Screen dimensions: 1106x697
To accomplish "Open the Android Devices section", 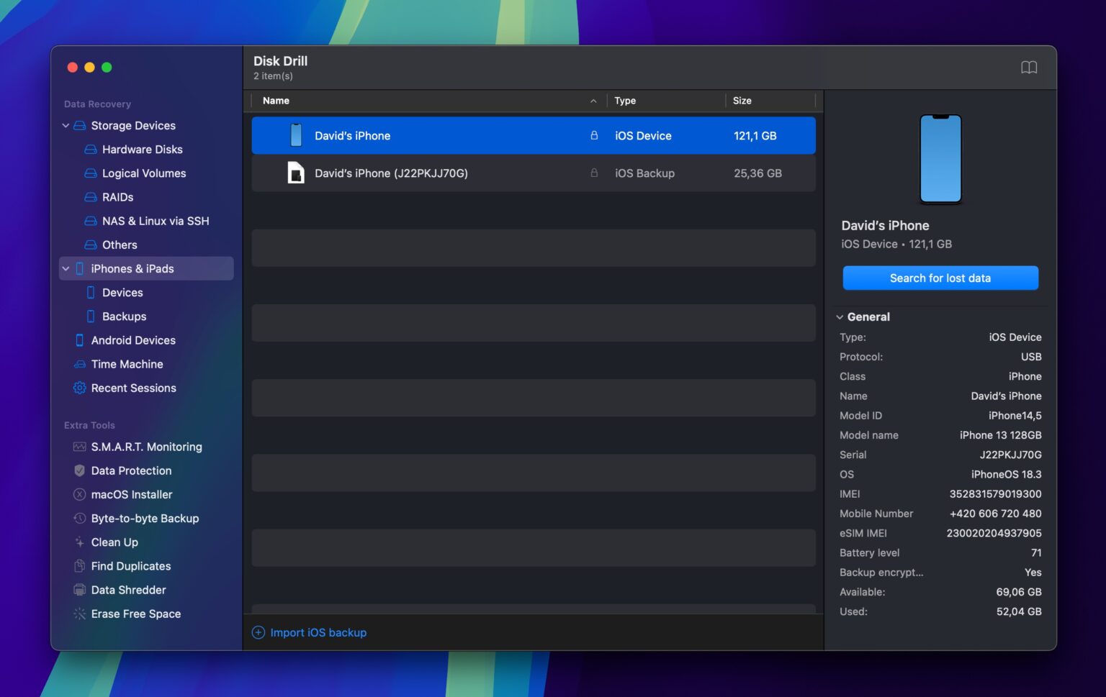I will (133, 340).
